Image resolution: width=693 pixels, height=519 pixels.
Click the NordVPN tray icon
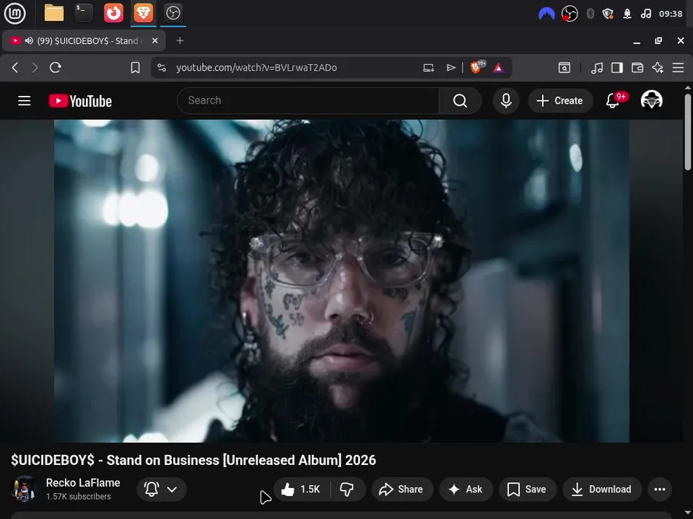point(546,14)
